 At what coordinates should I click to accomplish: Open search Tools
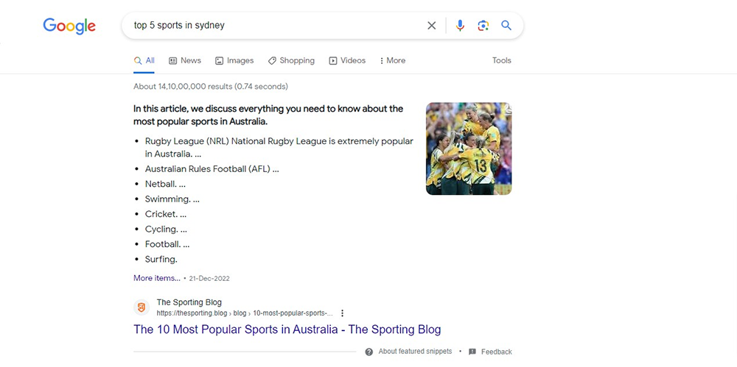tap(501, 60)
